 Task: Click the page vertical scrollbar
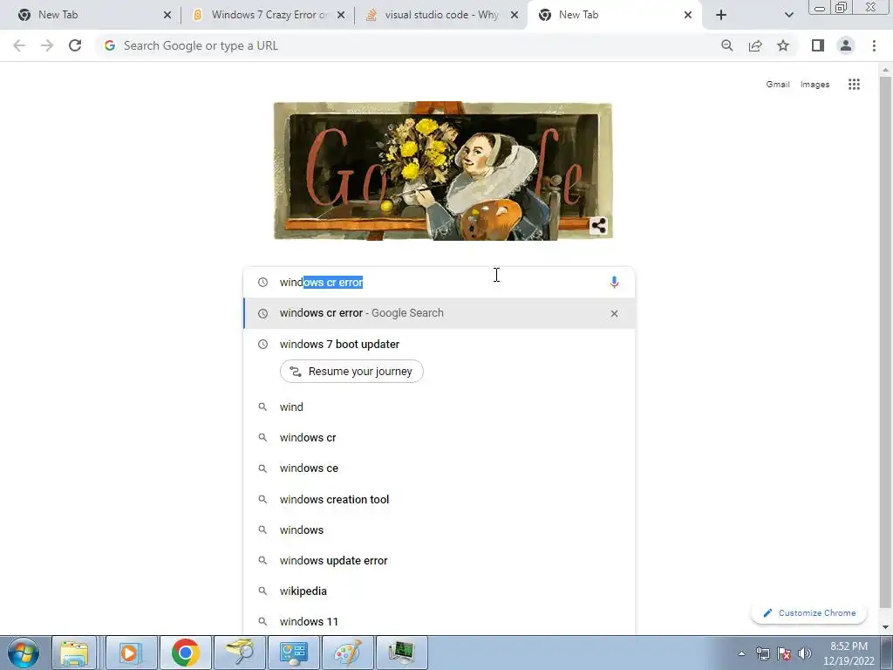coord(885,342)
